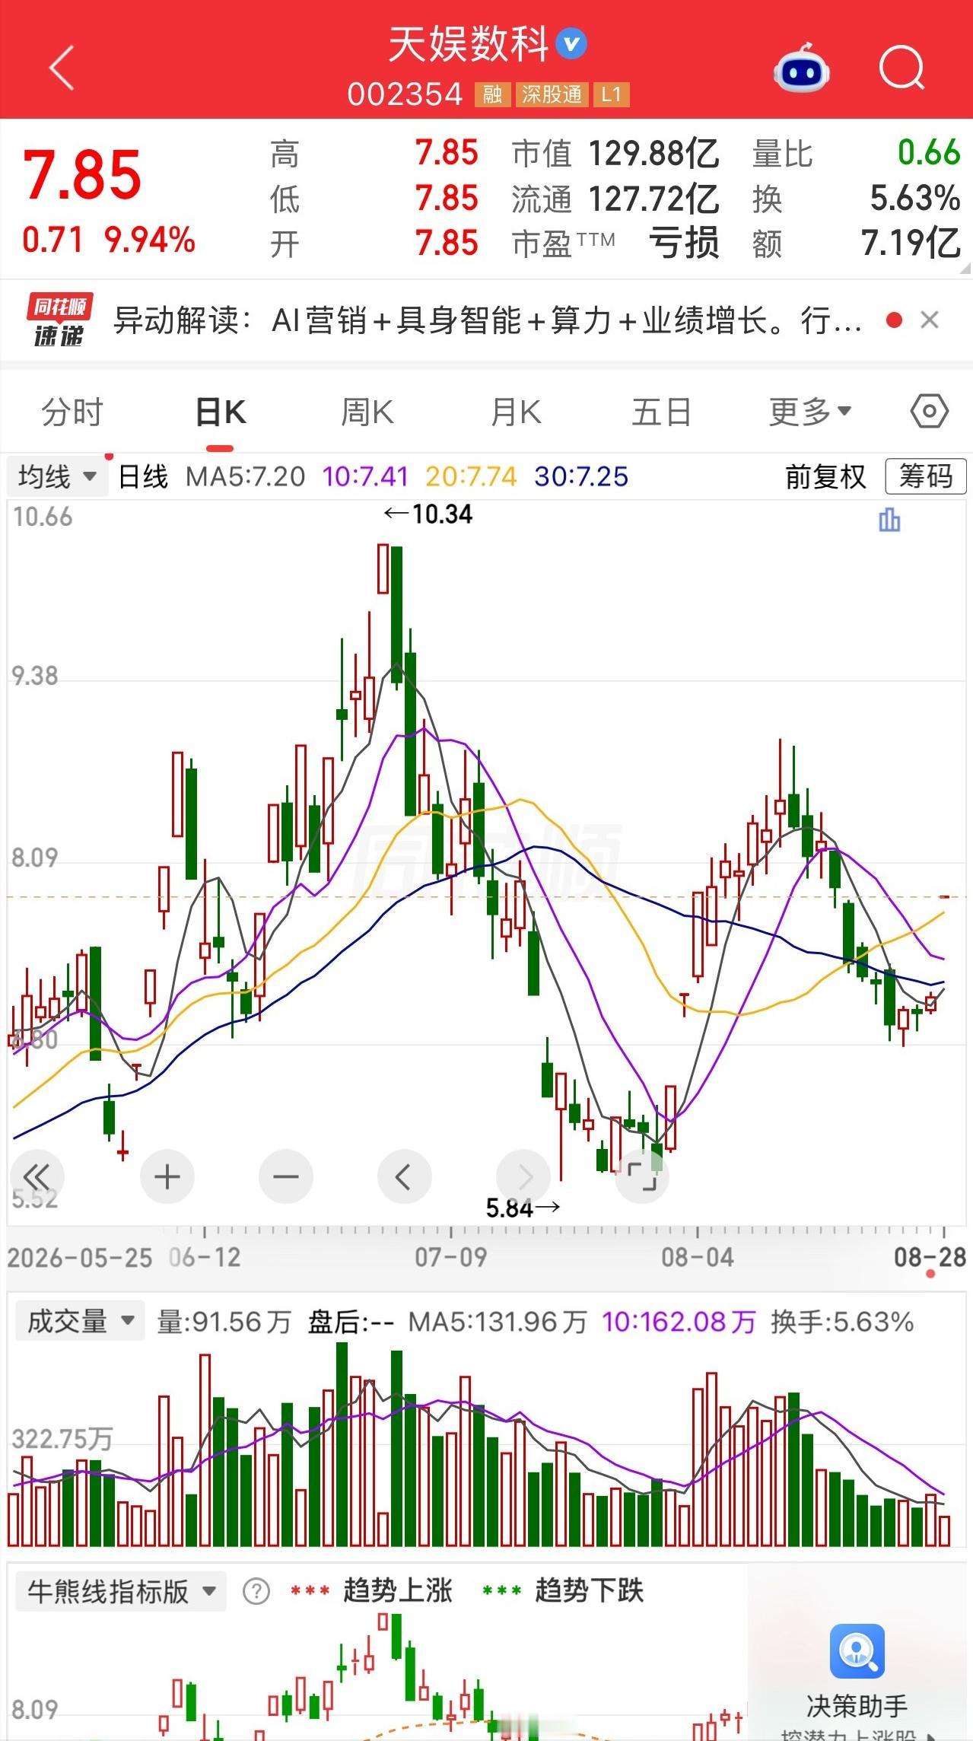The height and width of the screenshot is (1741, 973).
Task: Open the 成交量 indicator dropdown
Action: point(79,1321)
